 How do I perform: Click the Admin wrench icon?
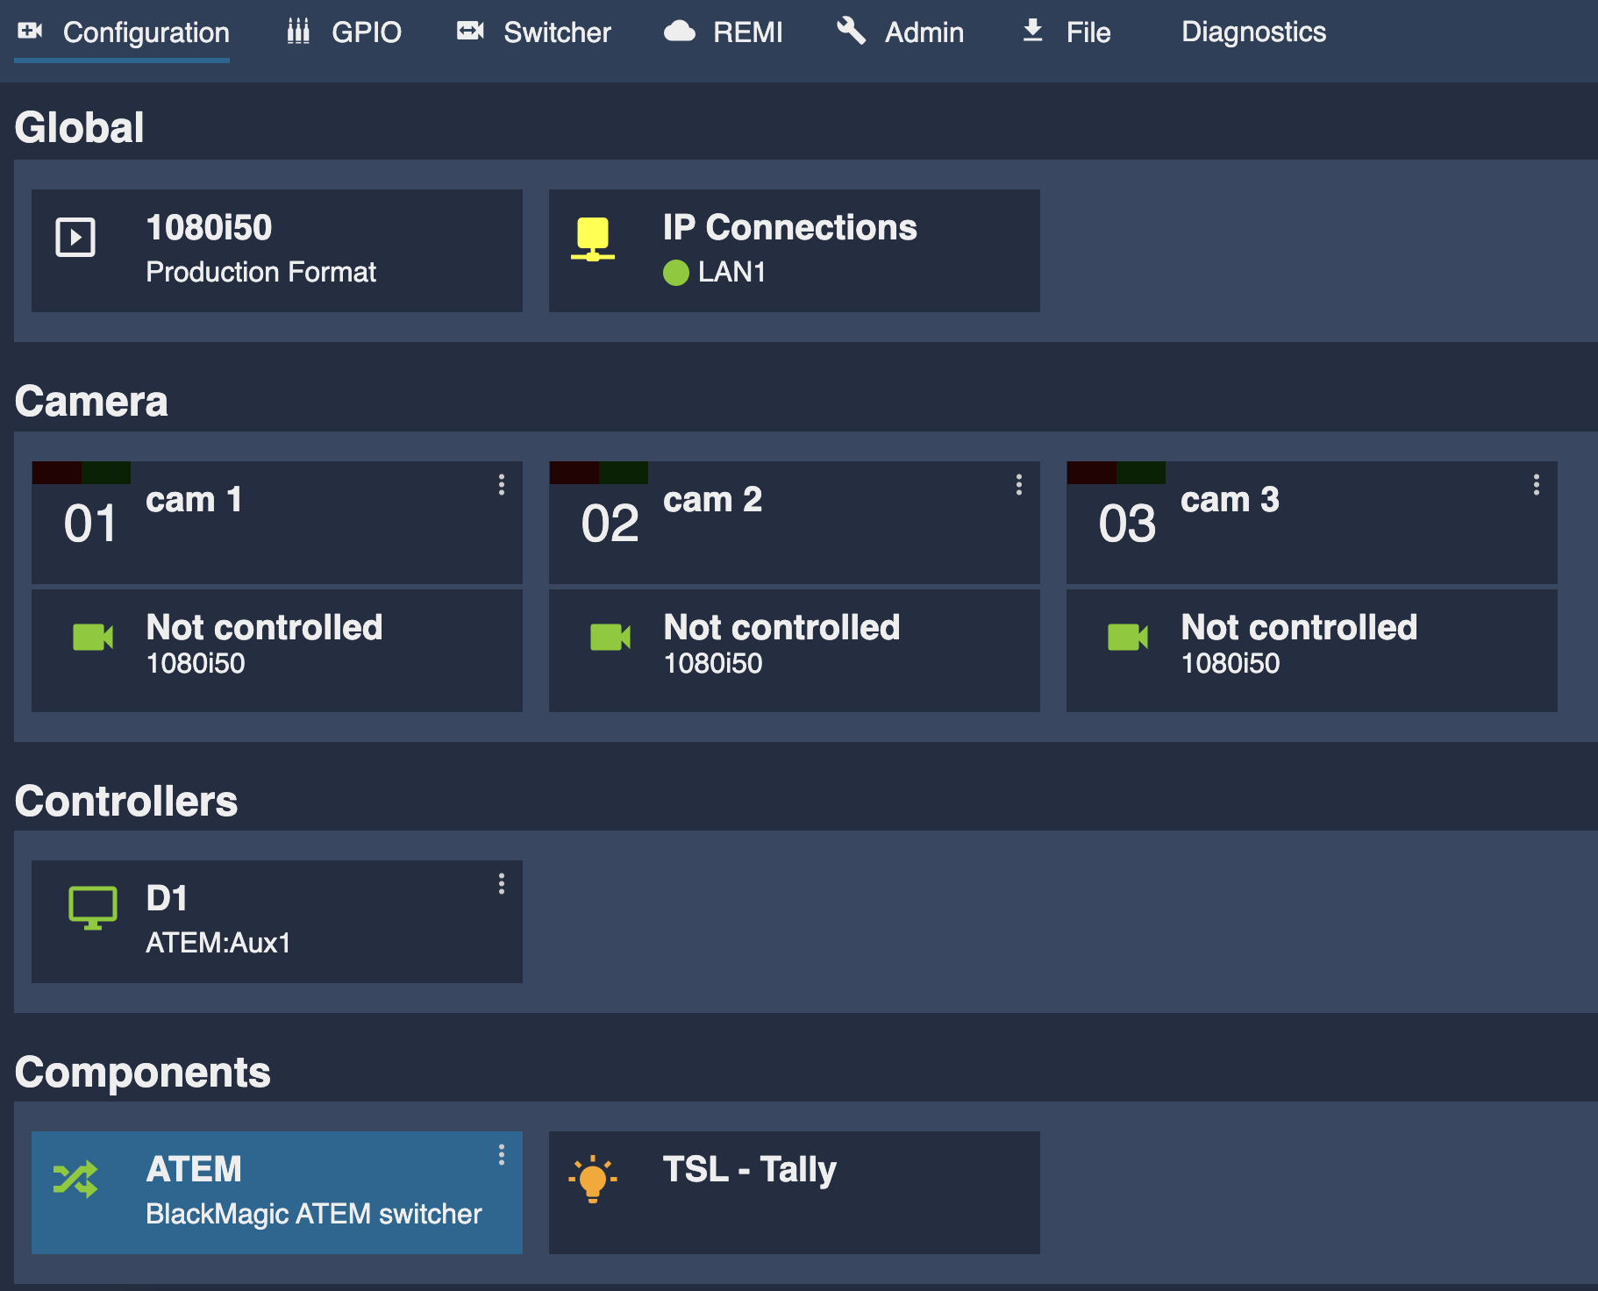pyautogui.click(x=851, y=31)
